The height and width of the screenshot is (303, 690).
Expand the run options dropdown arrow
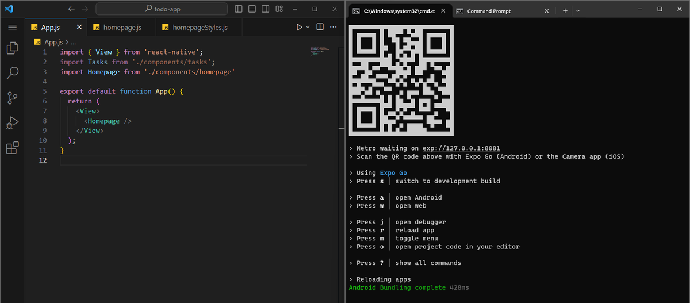(x=308, y=27)
